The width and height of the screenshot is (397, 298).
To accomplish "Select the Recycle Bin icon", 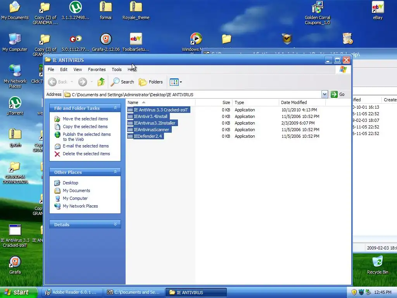I will [x=378, y=265].
